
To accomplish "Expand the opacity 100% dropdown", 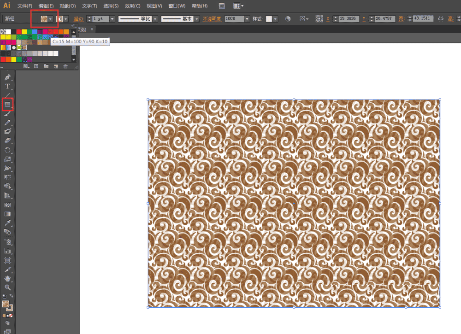I will pyautogui.click(x=247, y=19).
